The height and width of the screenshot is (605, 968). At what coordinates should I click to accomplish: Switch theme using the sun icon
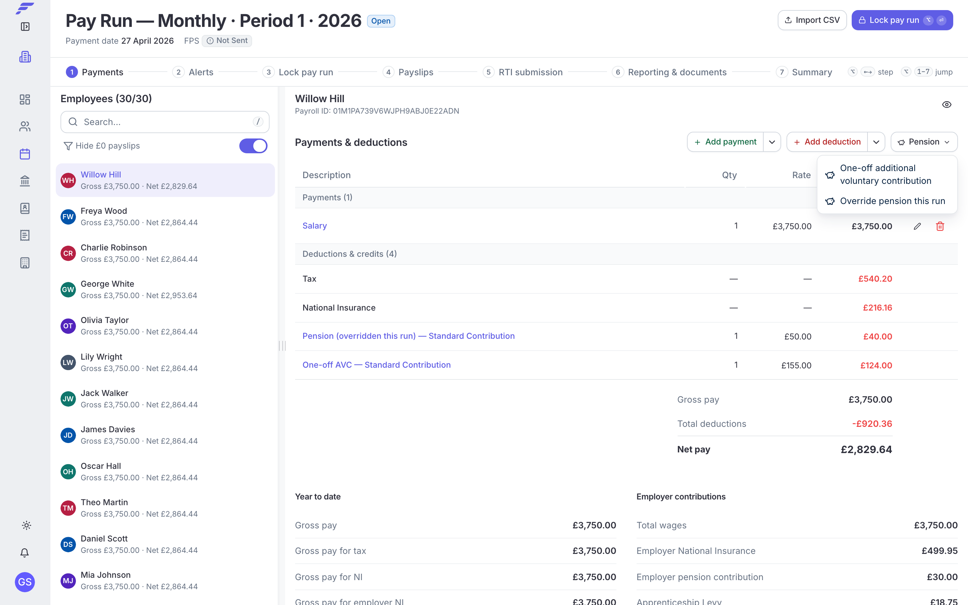click(x=26, y=525)
